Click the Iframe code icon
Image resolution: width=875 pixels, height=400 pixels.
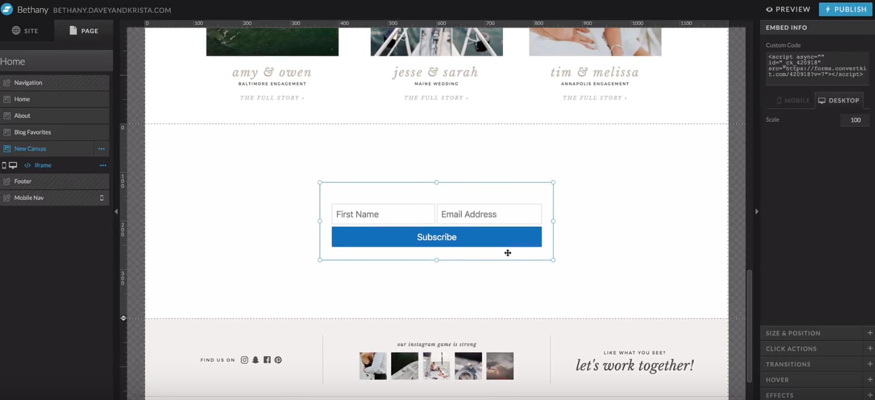27,165
